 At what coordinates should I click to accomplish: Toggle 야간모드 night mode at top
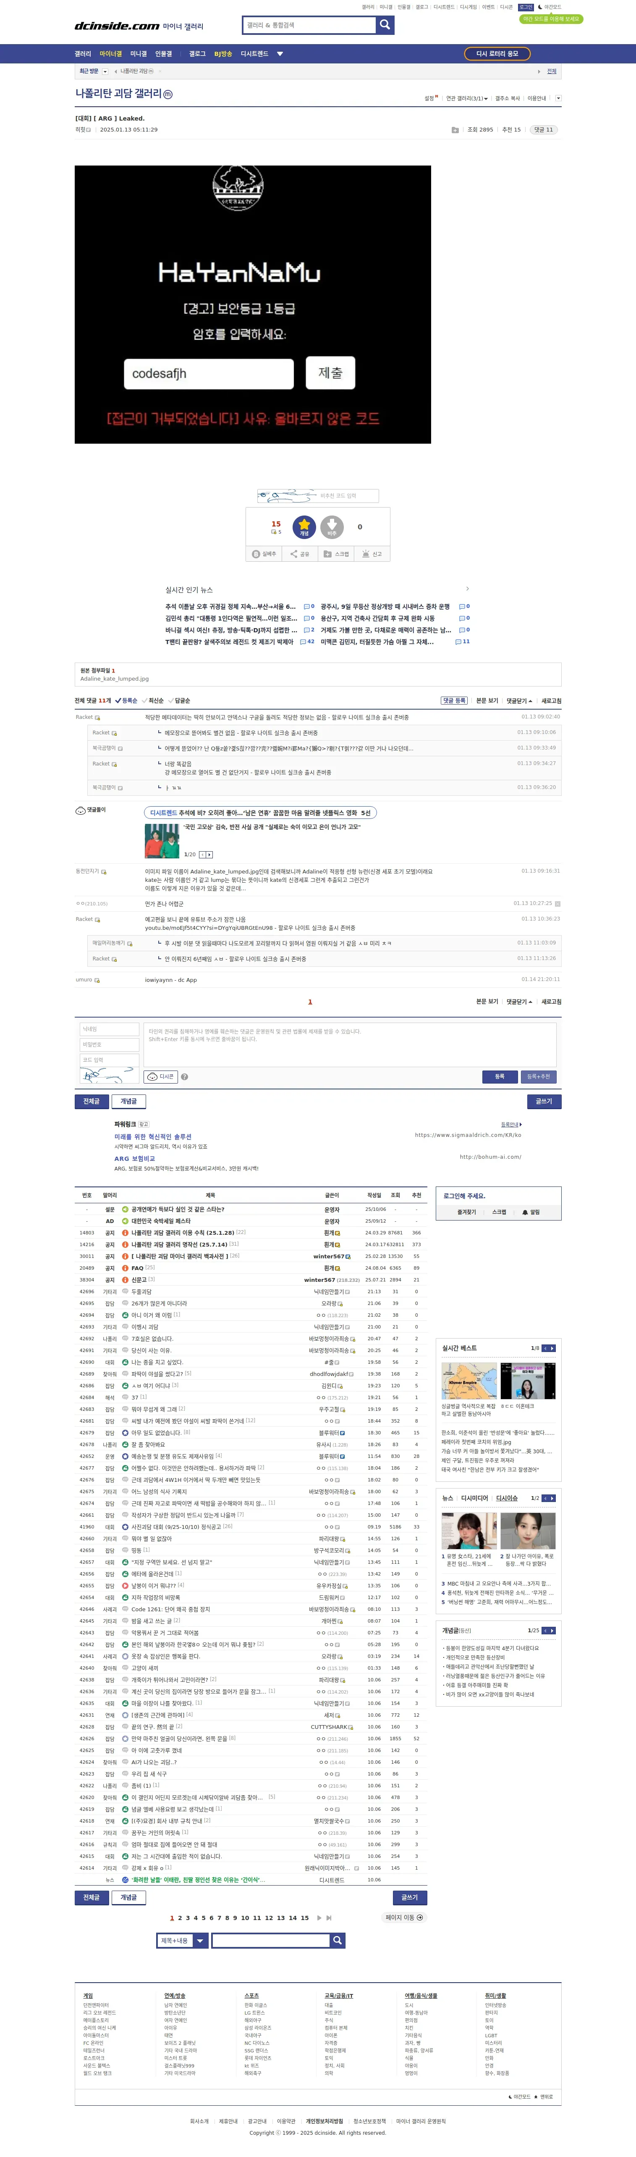pos(549,7)
